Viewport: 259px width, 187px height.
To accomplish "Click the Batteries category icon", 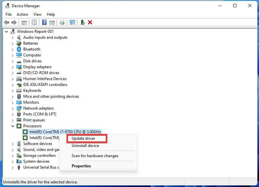I will click(x=19, y=43).
